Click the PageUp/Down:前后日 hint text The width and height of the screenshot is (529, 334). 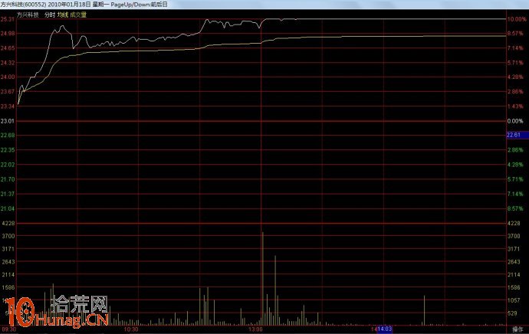click(139, 5)
